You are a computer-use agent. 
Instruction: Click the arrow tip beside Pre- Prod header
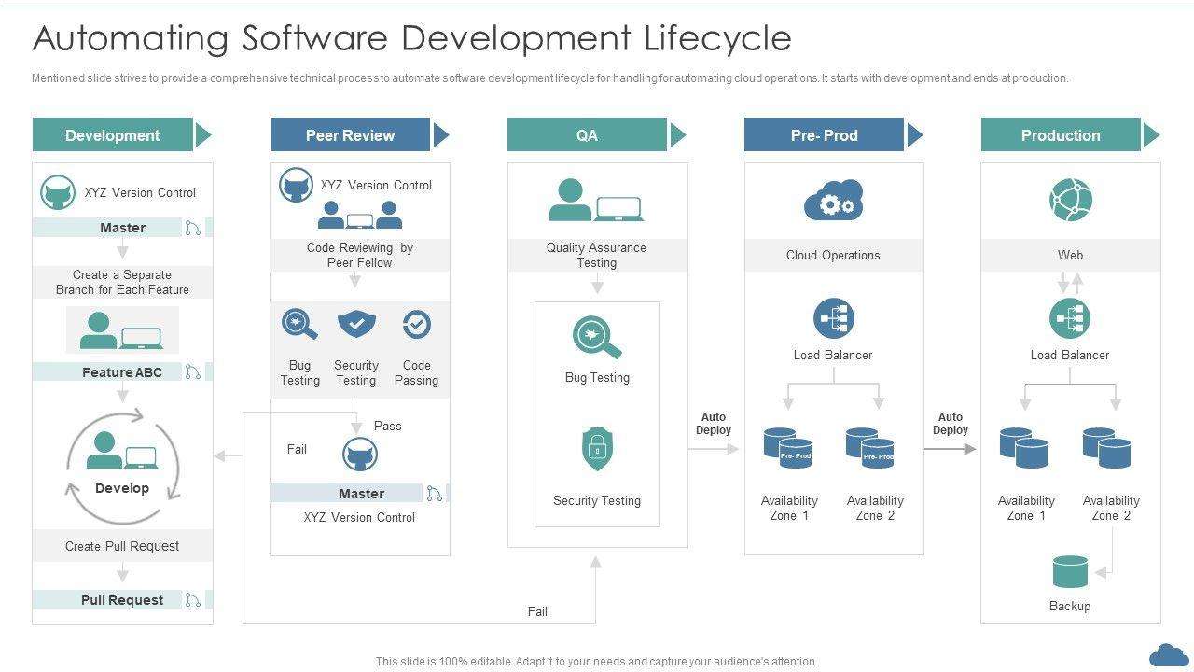[x=915, y=135]
